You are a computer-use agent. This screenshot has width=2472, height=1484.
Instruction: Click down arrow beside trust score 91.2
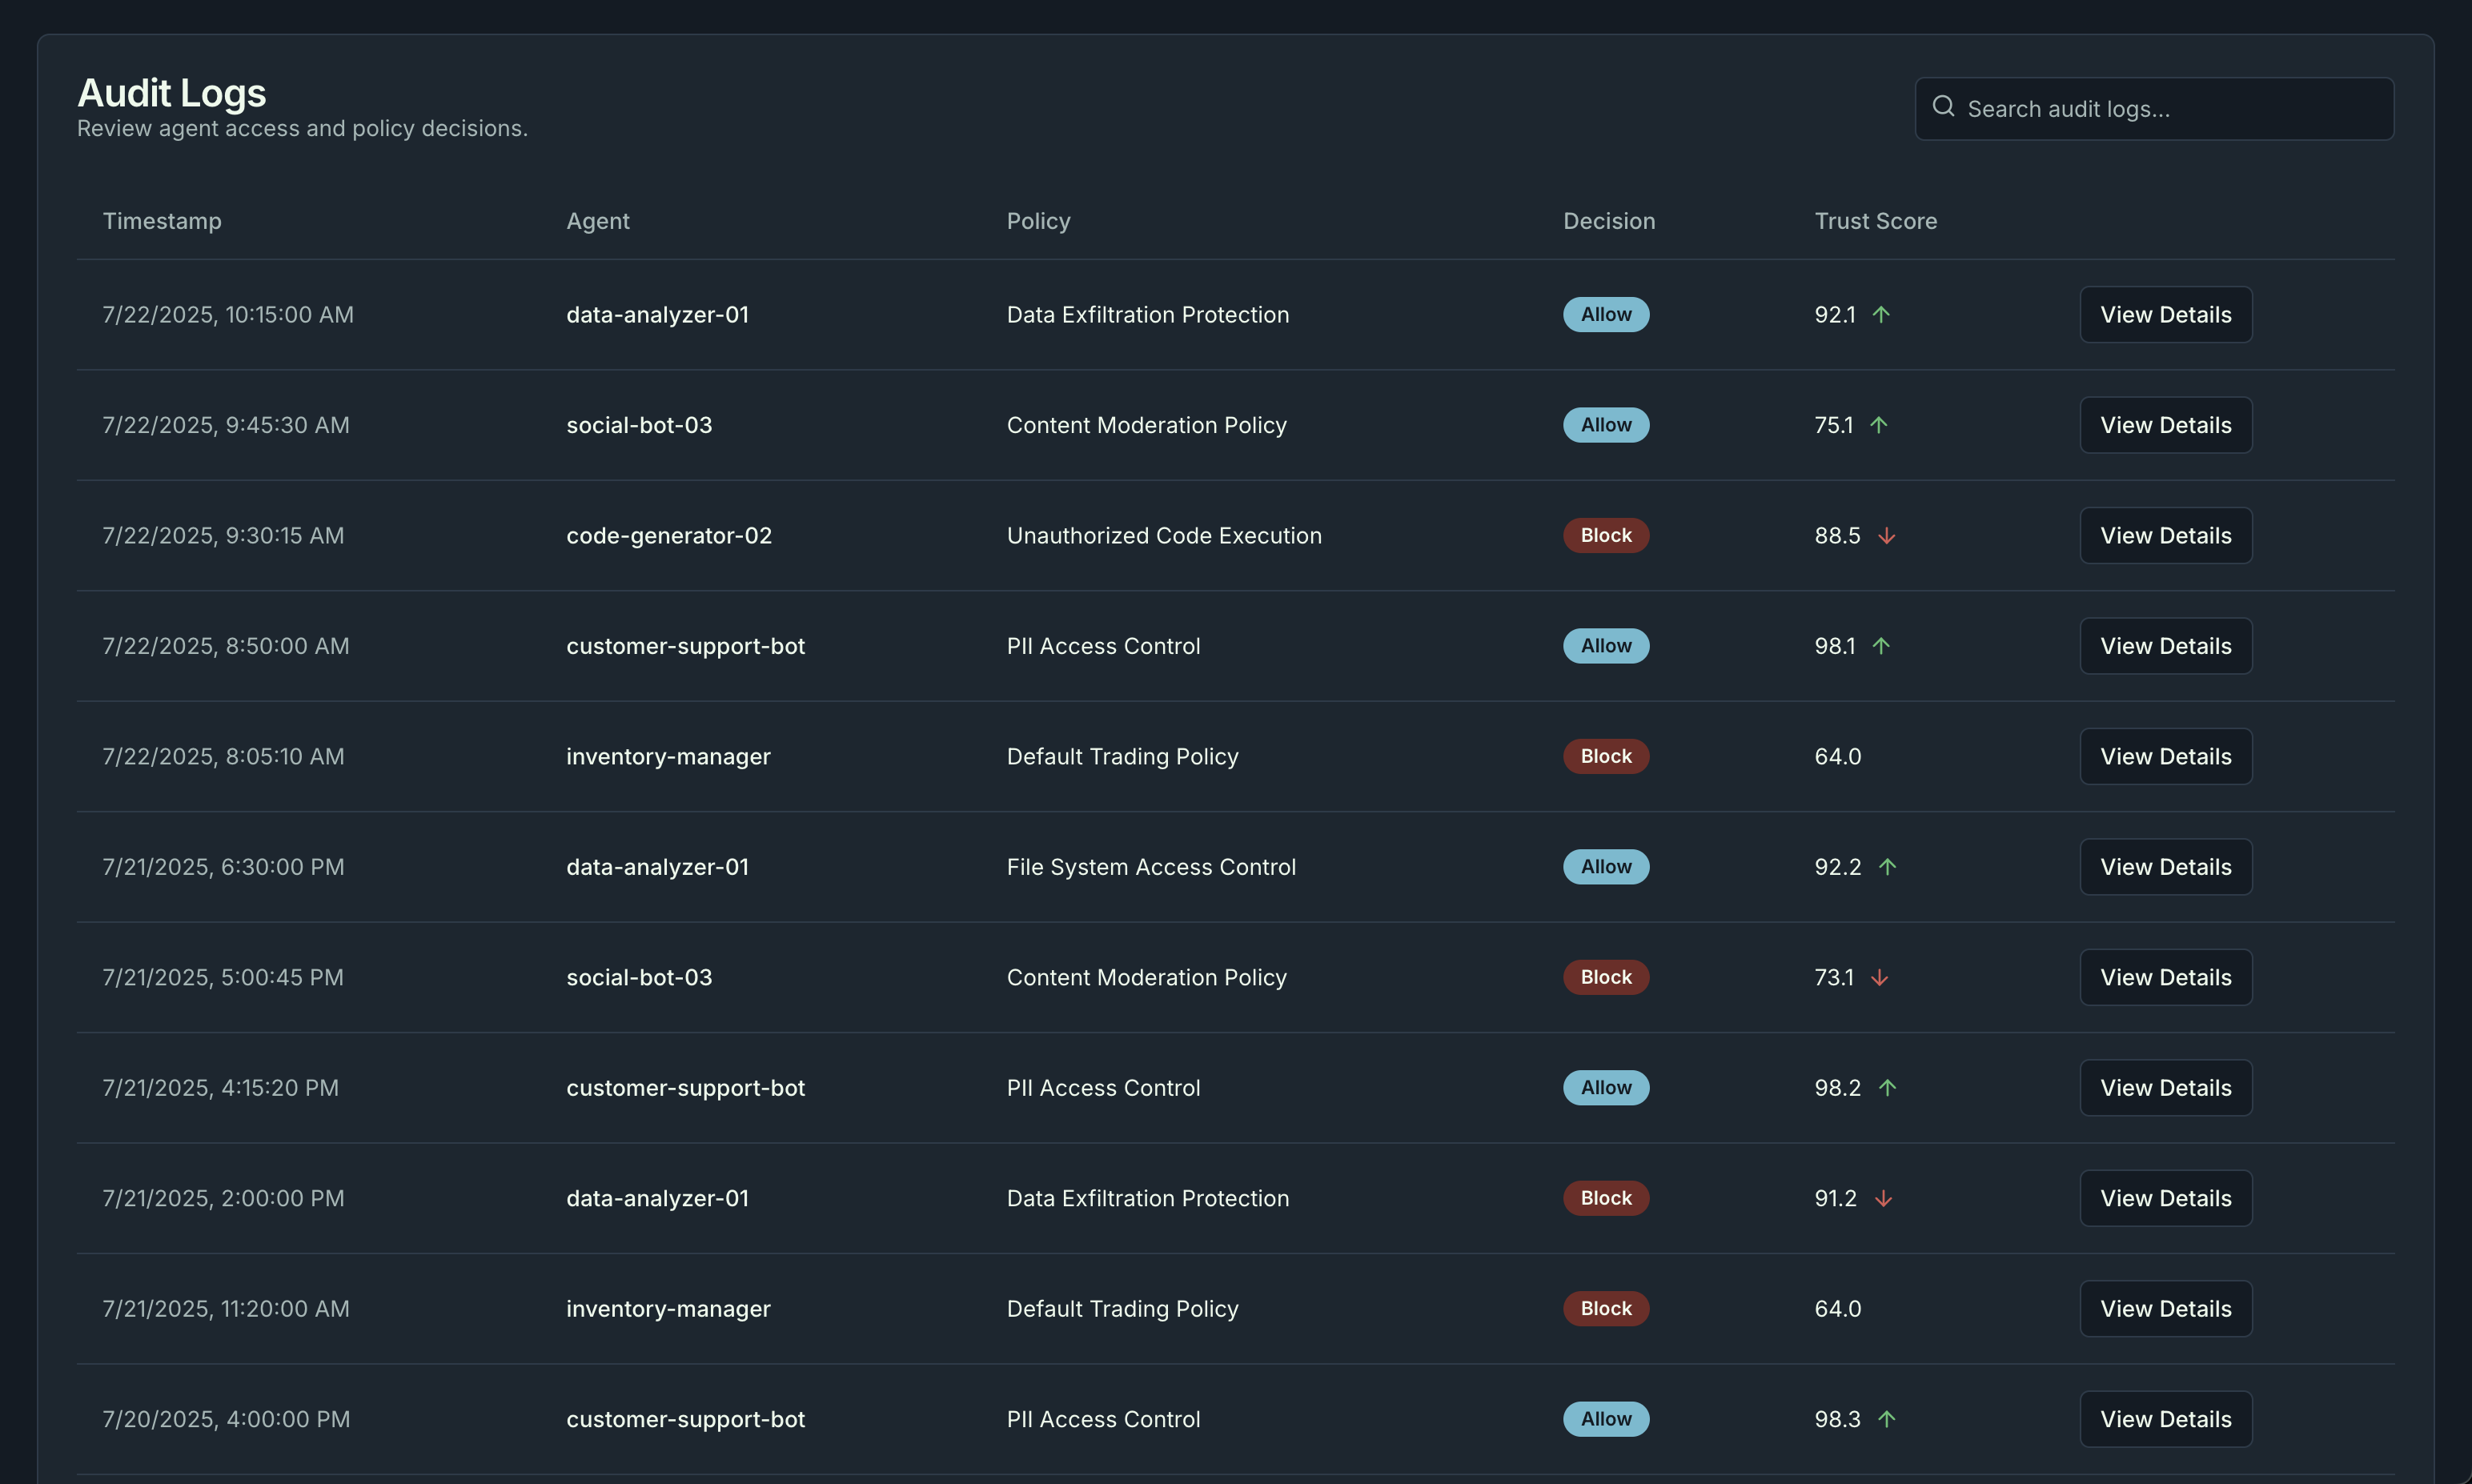(x=1883, y=1199)
